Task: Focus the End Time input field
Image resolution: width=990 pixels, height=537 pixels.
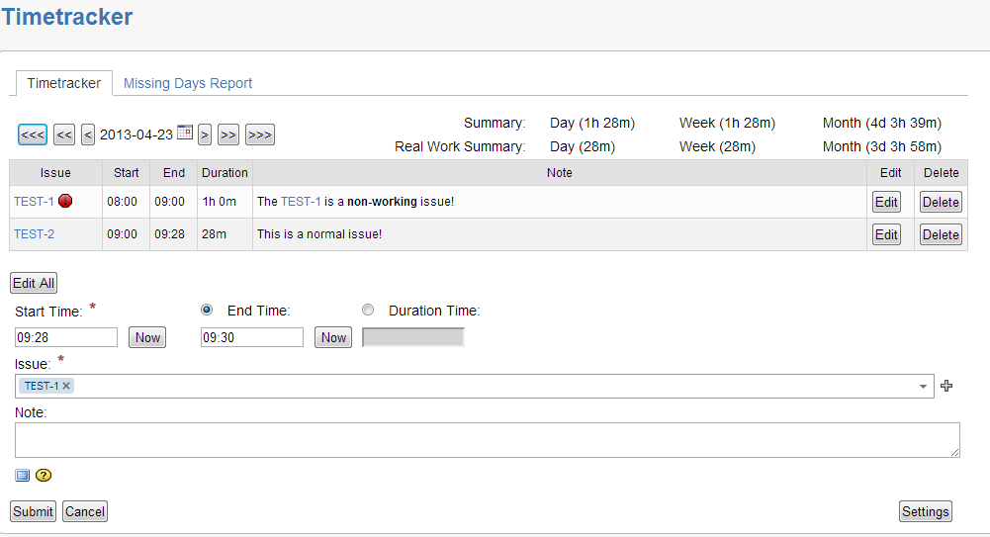Action: tap(252, 337)
